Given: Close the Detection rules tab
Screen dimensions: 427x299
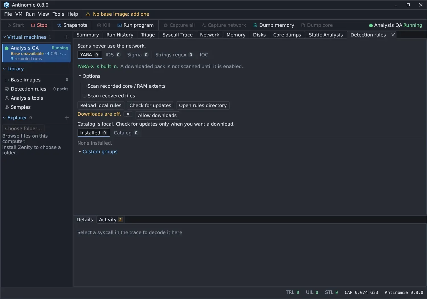Looking at the screenshot, I should coord(393,35).
